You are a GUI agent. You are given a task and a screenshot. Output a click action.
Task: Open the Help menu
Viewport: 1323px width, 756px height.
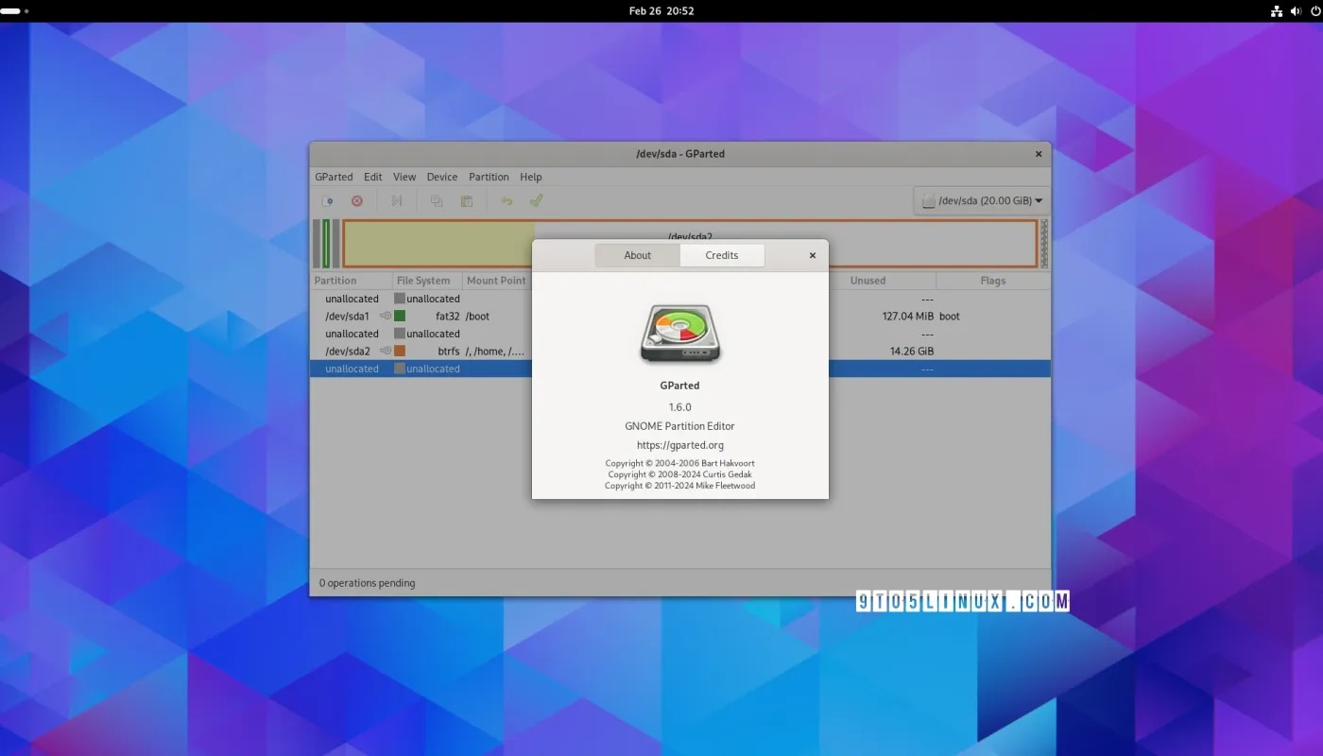click(531, 177)
